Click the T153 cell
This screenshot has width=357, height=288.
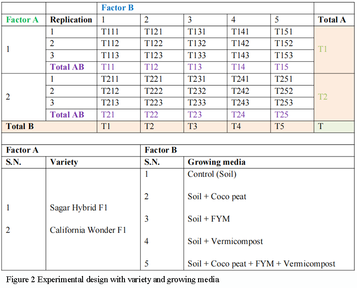tap(284, 55)
